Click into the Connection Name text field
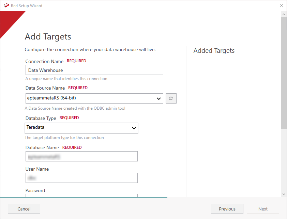Image resolution: width=287 pixels, height=219 pixels. pyautogui.click(x=94, y=70)
